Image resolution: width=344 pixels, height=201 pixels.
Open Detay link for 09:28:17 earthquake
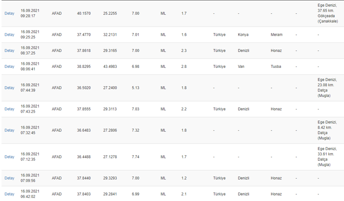tap(9, 13)
